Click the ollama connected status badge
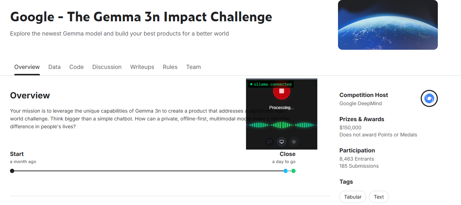461x205 pixels. 271,84
